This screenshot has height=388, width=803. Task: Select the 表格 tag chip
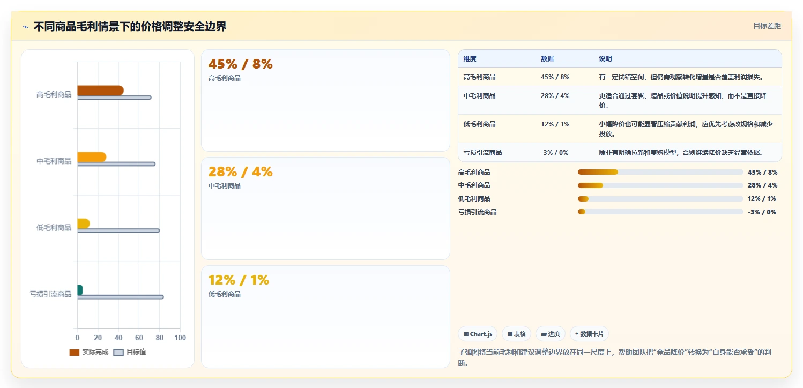click(x=516, y=334)
